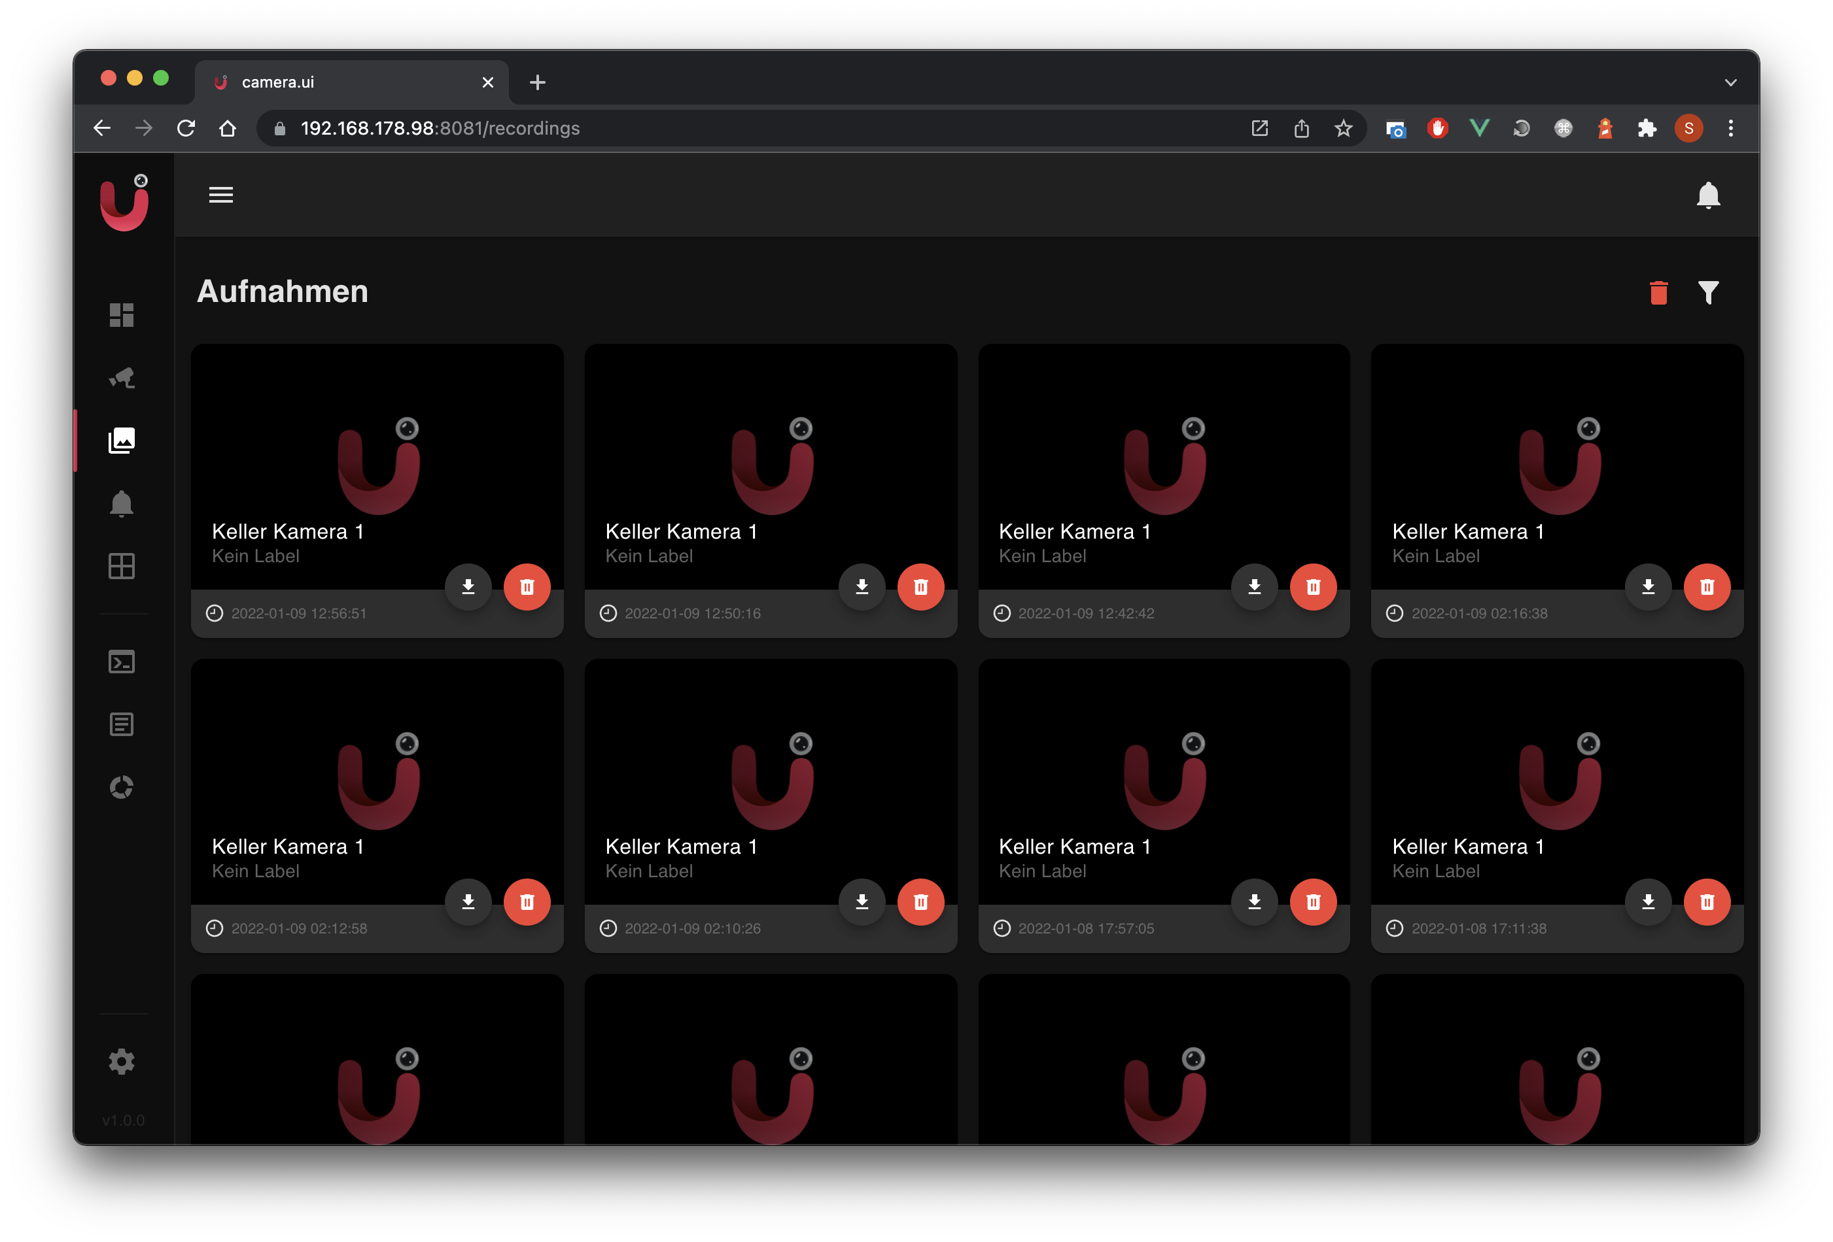
Task: Delete the 12:56:51 recording
Action: click(x=527, y=586)
